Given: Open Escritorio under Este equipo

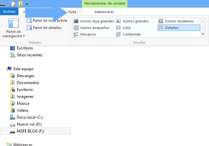Looking at the screenshot, I should (x=21, y=90).
